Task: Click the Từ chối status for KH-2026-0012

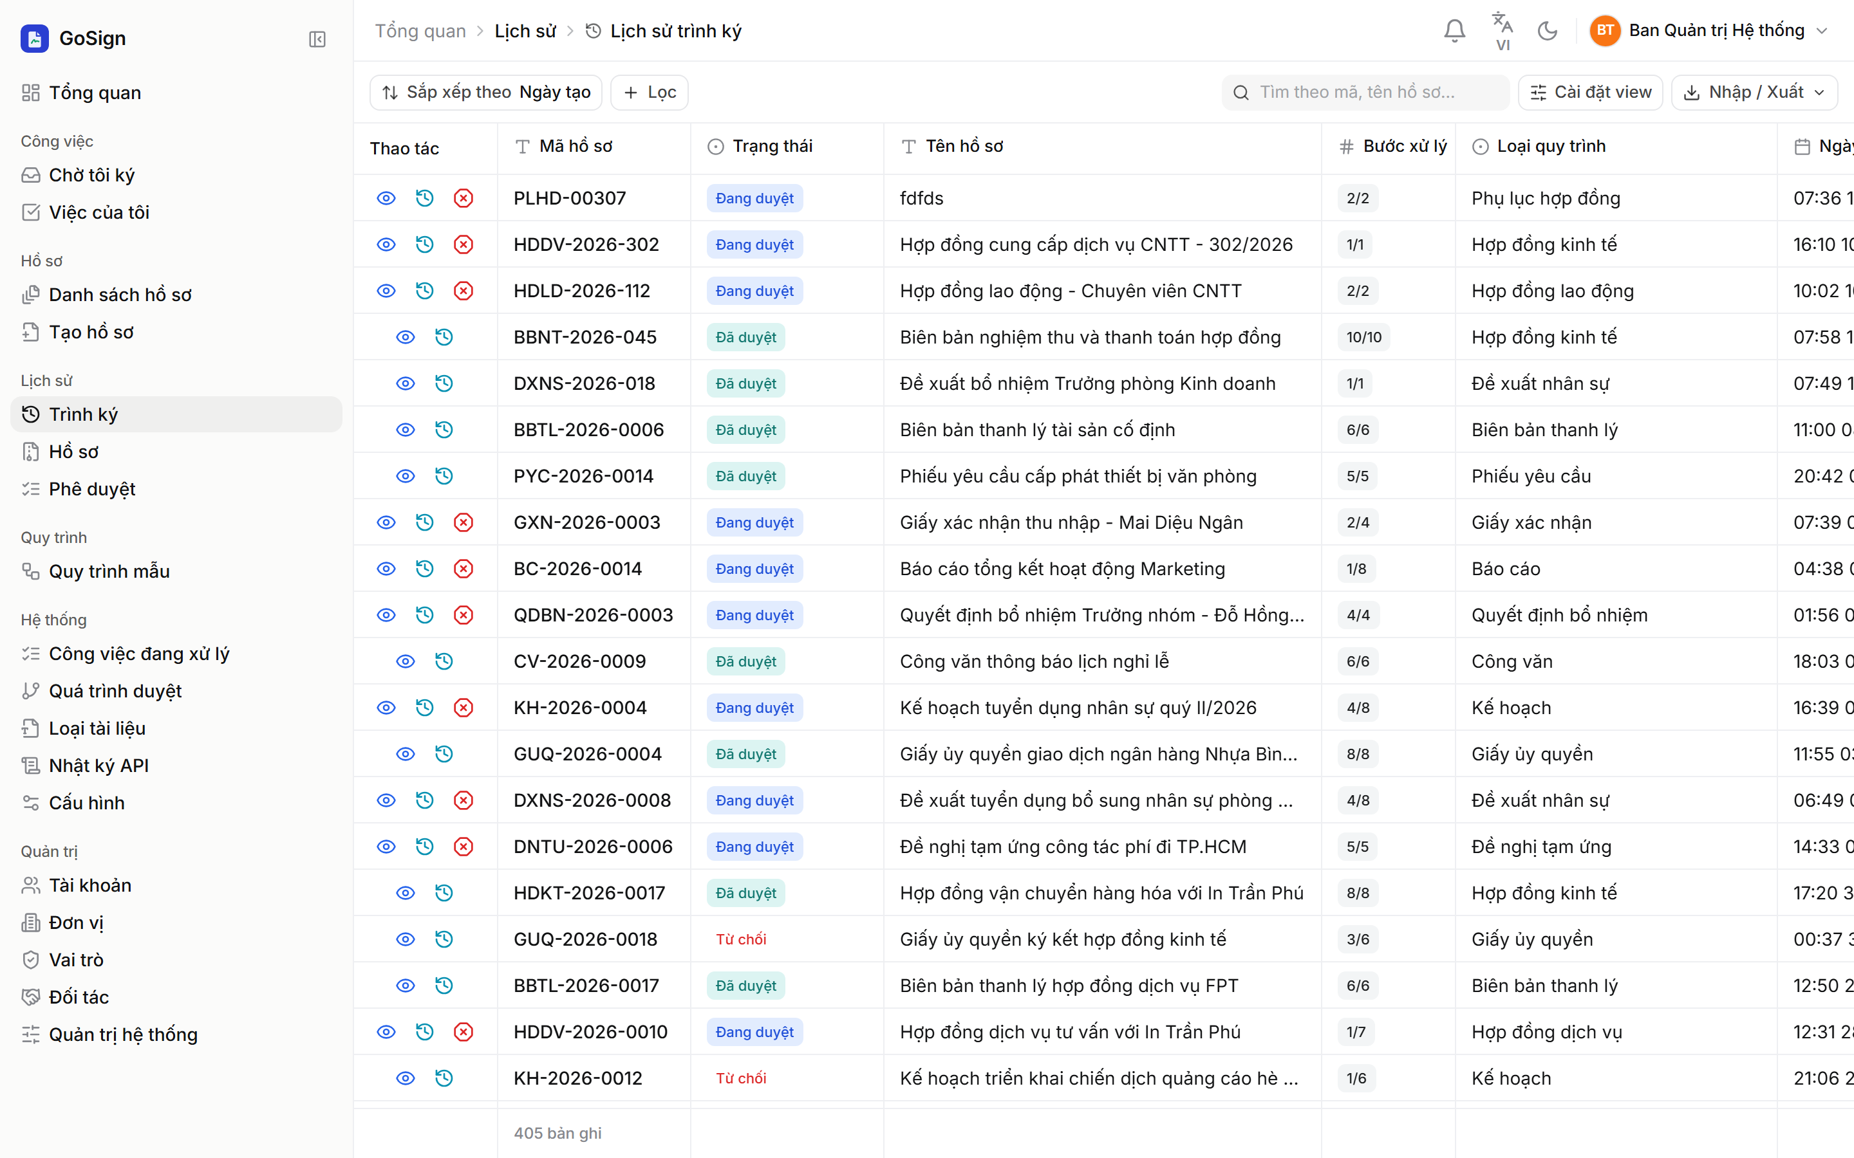Action: [741, 1078]
